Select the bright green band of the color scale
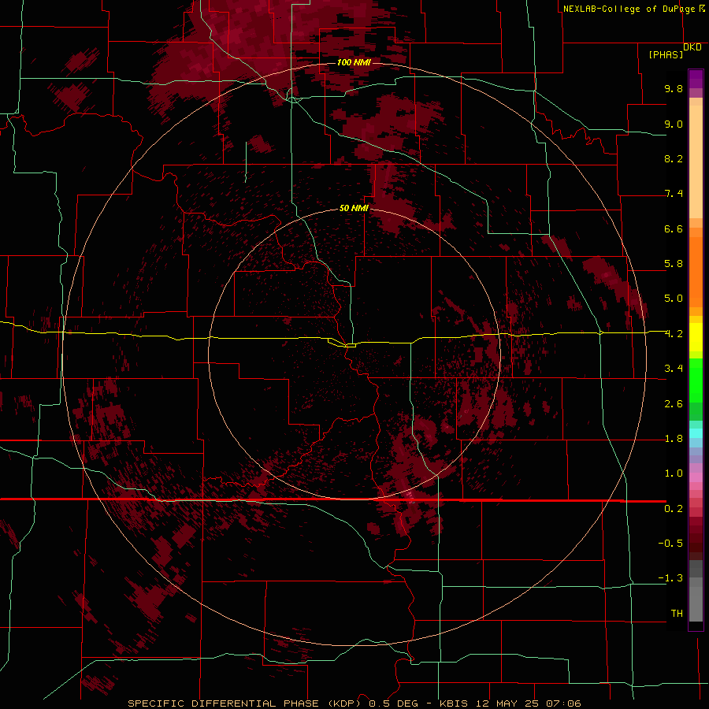This screenshot has height=709, width=709. pos(696,380)
